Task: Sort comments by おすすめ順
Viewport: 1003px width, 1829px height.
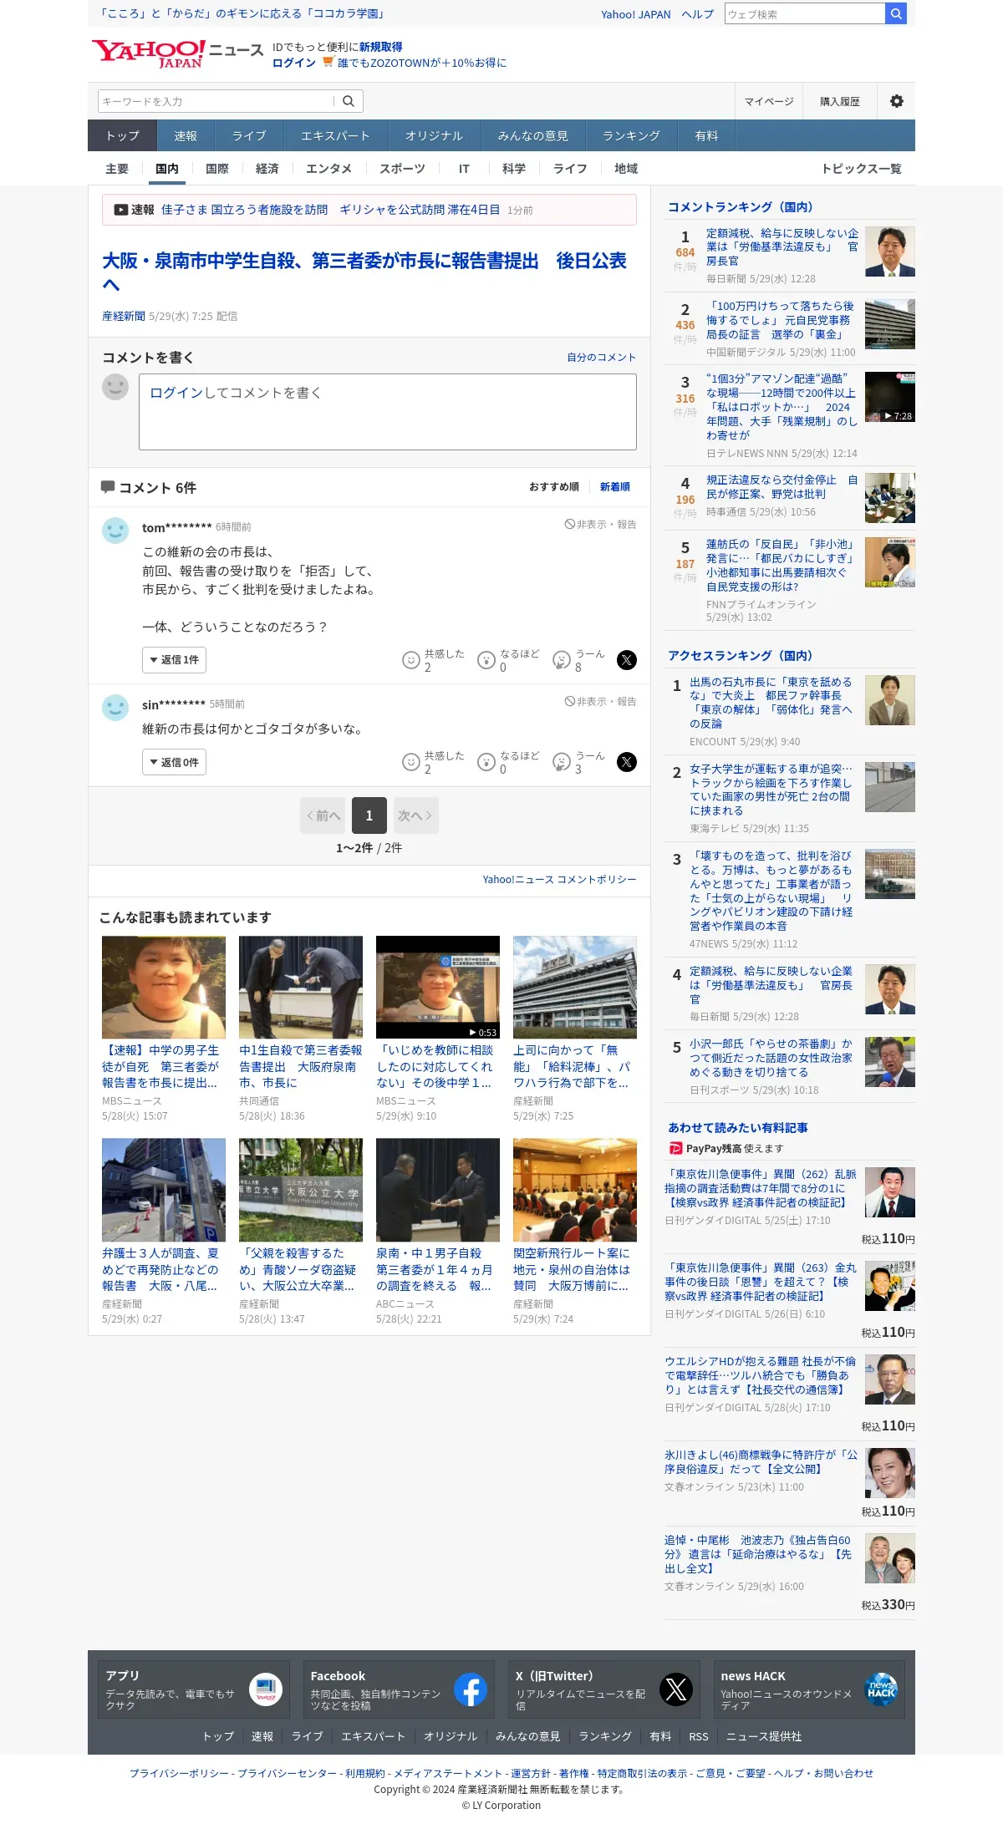Action: tap(554, 487)
